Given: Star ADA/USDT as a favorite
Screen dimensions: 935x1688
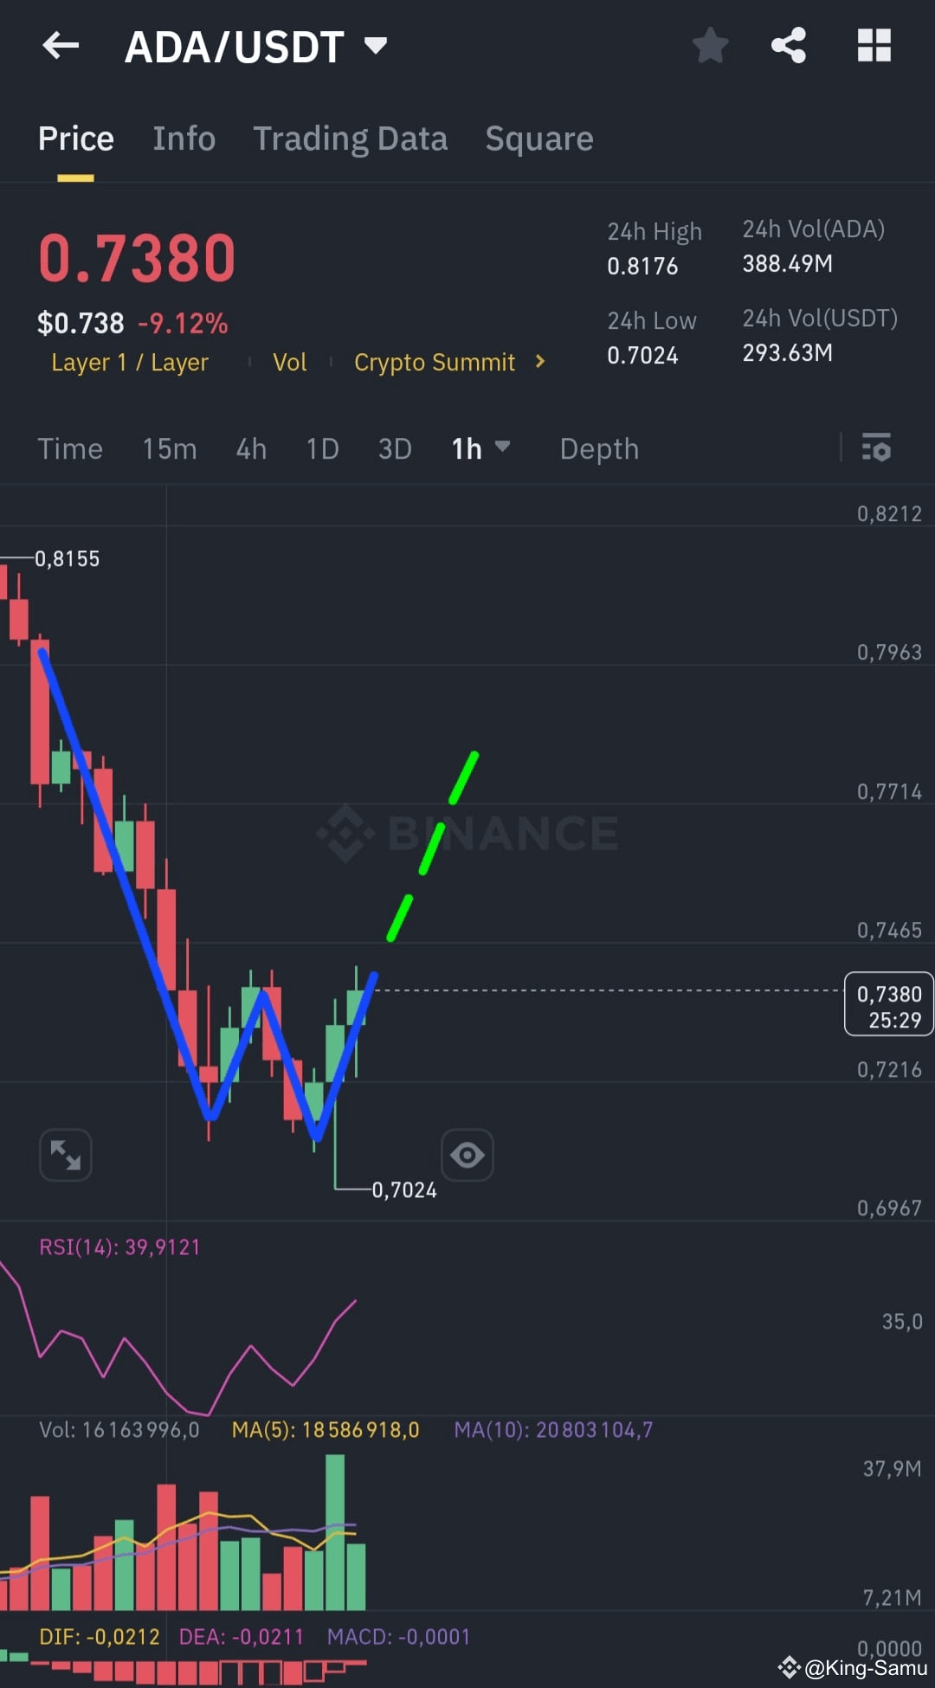Looking at the screenshot, I should (710, 46).
